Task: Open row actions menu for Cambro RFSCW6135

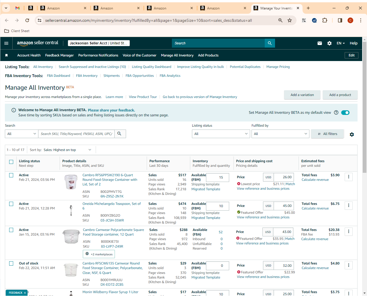Action: click(349, 265)
